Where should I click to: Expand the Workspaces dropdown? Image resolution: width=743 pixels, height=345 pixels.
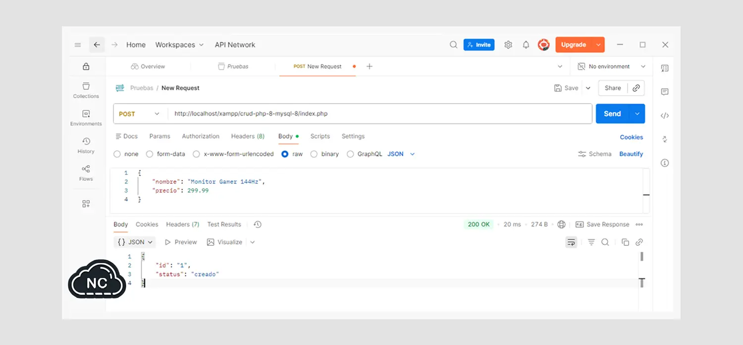point(179,45)
